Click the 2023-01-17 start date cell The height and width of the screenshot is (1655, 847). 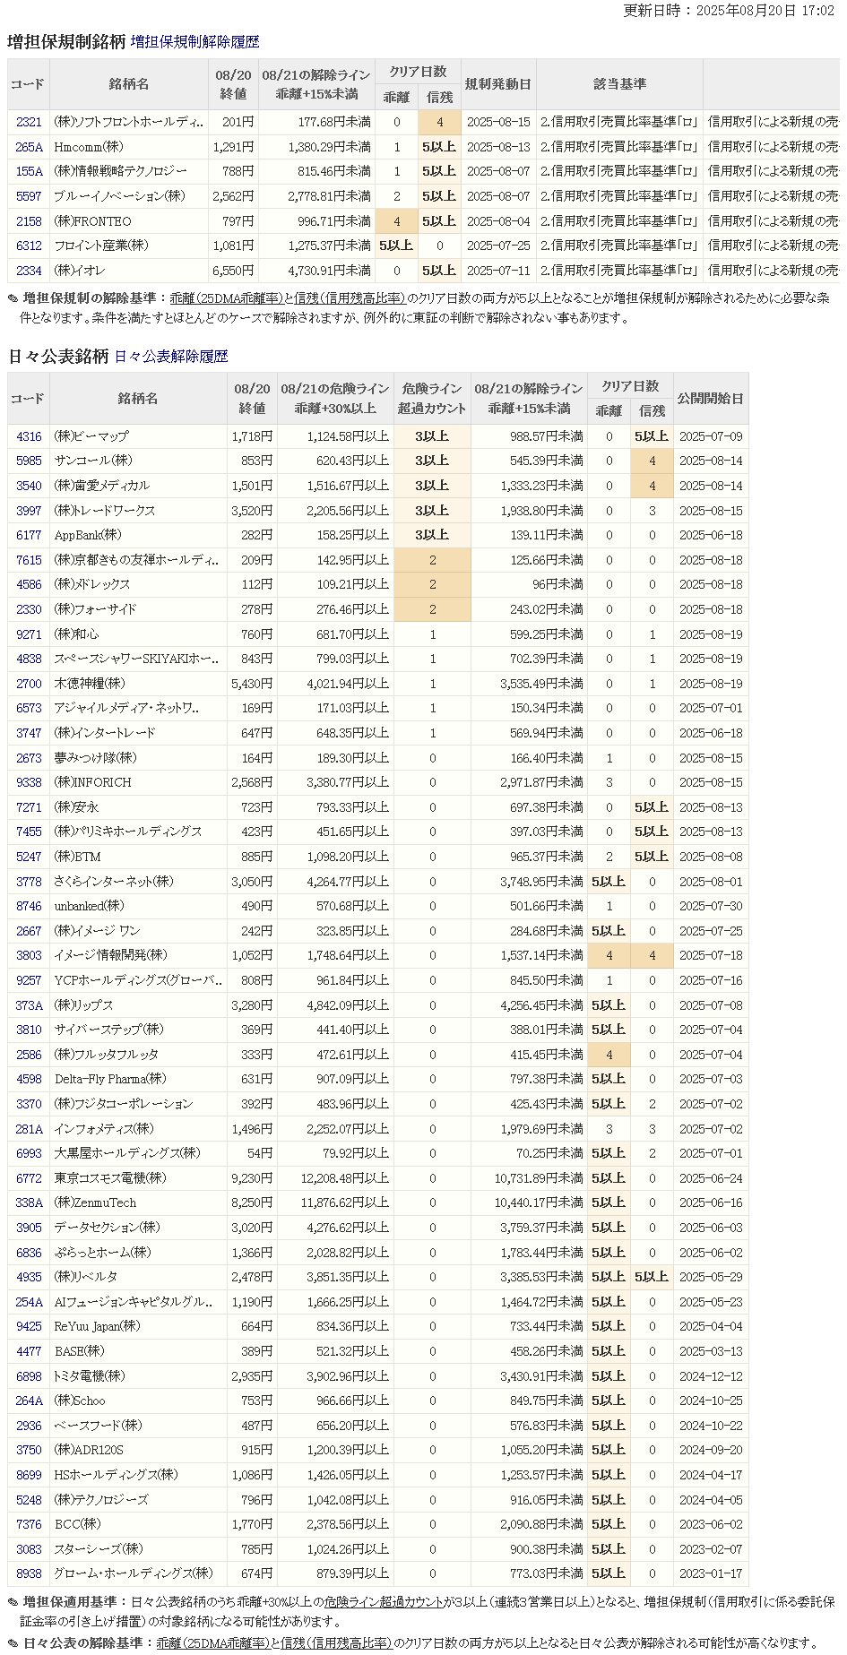711,1573
